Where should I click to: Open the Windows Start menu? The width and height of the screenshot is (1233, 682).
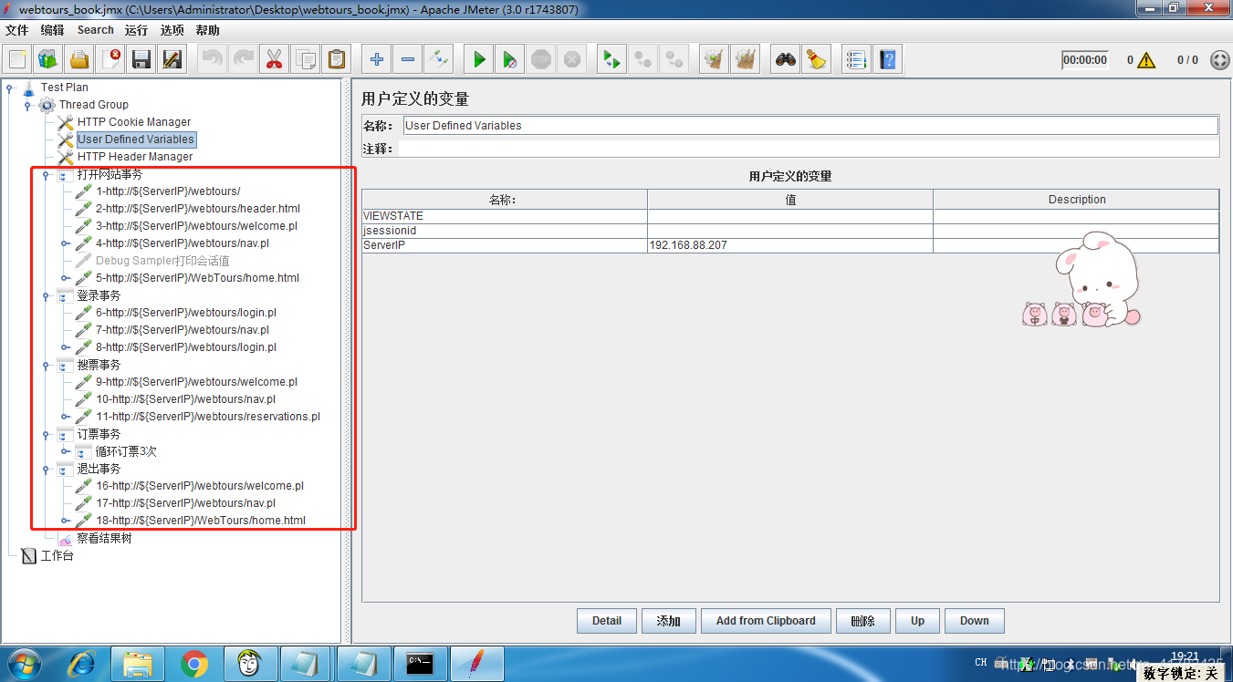[23, 663]
